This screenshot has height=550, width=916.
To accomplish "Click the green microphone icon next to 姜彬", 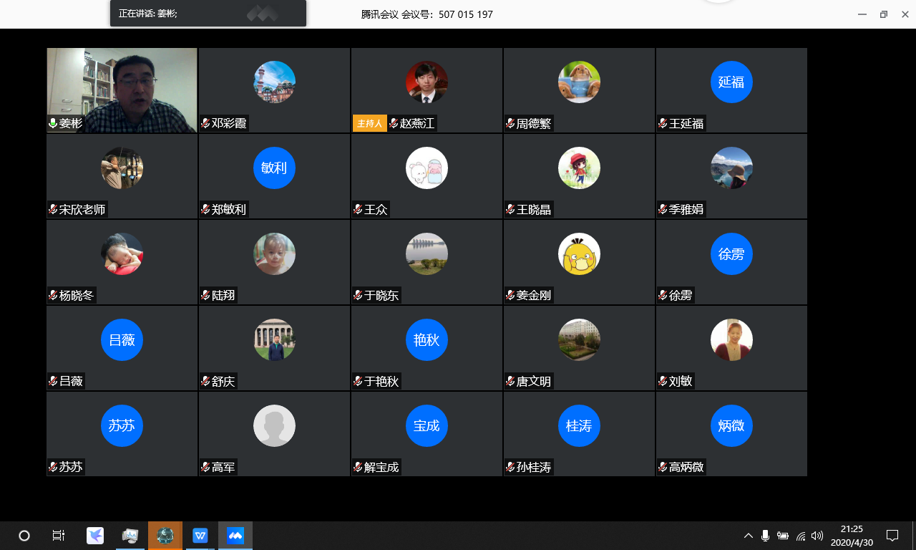I will [53, 123].
